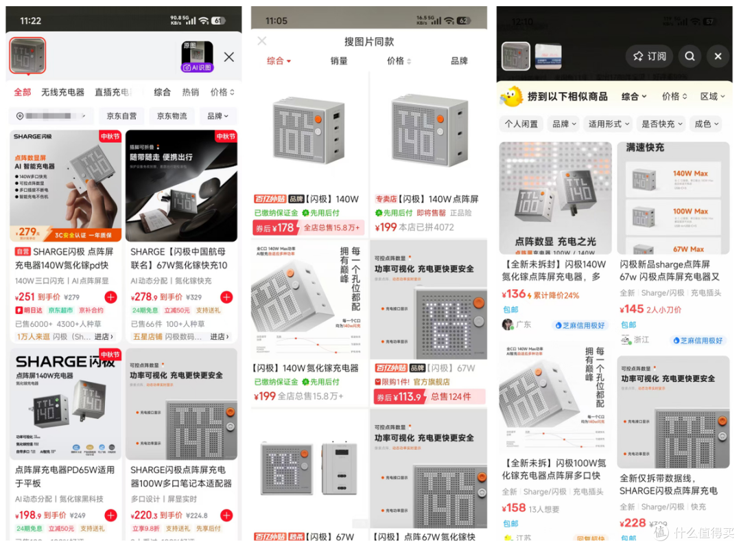Tap the 到手价 ¥251 price text
741x548 pixels.
tap(37, 297)
